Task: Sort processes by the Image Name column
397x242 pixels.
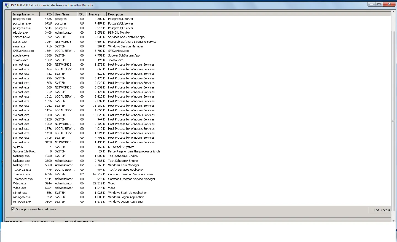Action: 25,14
